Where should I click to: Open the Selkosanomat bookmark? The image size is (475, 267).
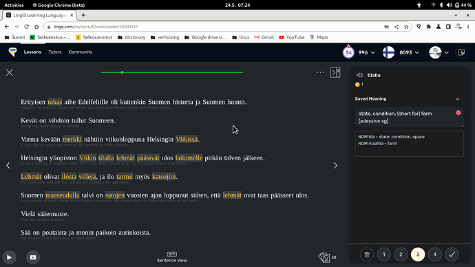tap(94, 37)
